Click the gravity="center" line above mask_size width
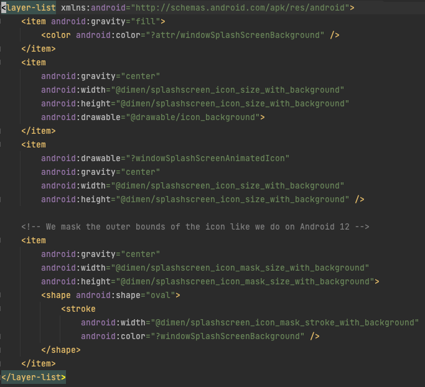The width and height of the screenshot is (425, 387). pos(101,254)
